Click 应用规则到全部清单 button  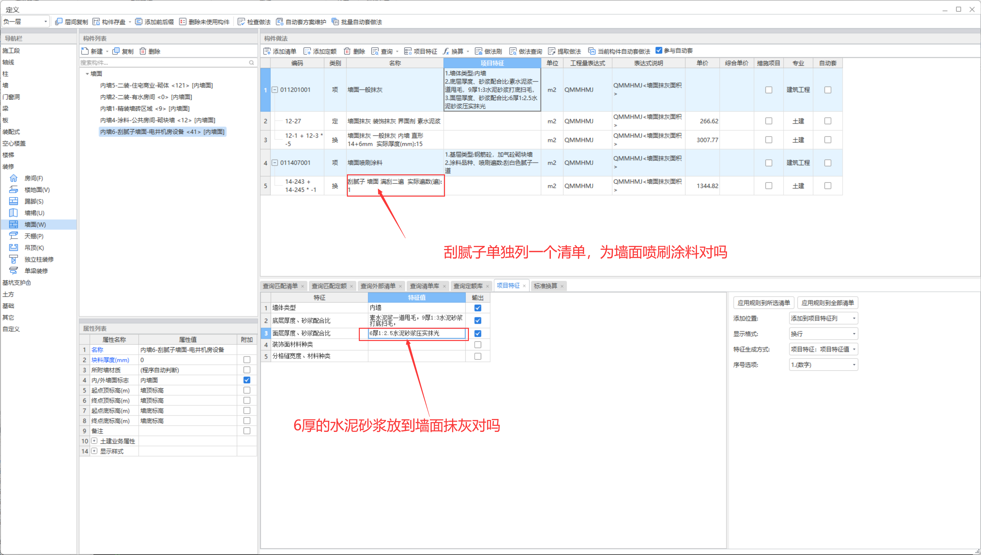[827, 303]
